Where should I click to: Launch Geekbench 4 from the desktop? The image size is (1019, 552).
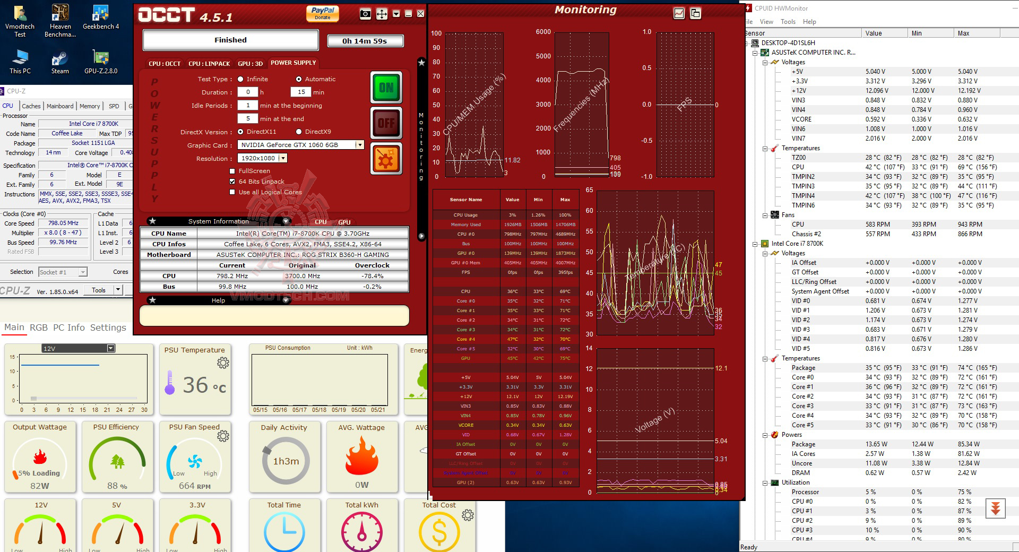101,18
